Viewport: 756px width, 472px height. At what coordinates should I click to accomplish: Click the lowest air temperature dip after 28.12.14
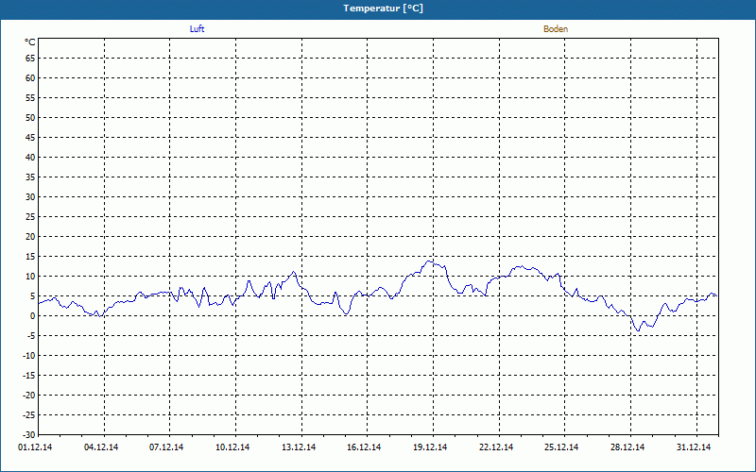pos(639,330)
